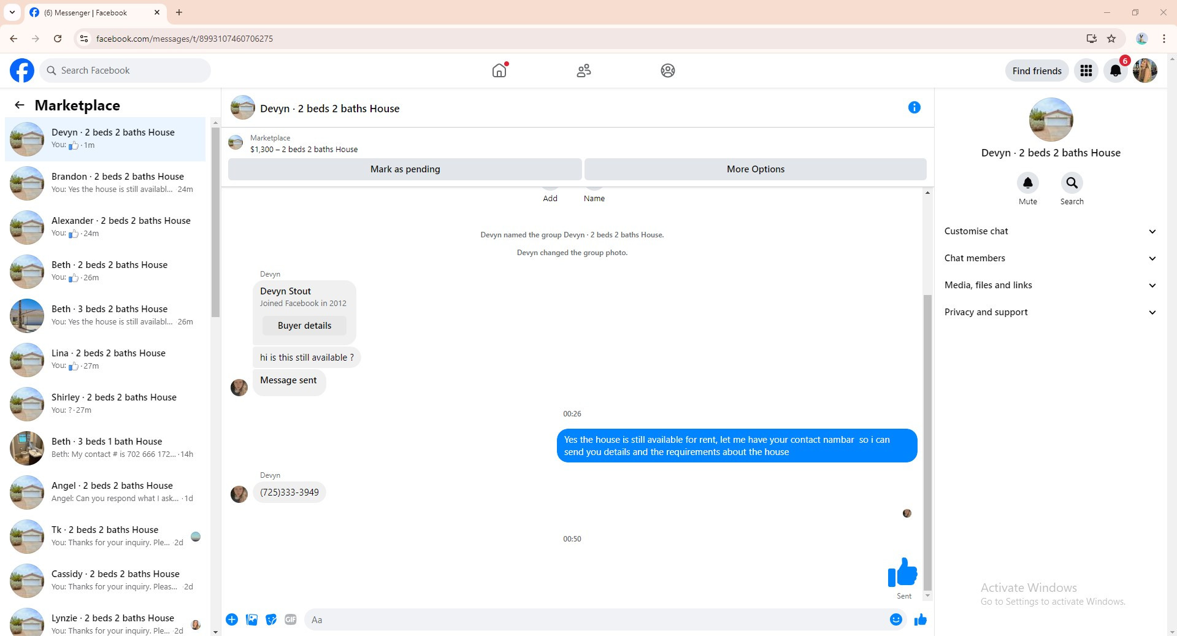Open the account profile picture menu
Screen dimensions: 1177x636
pos(1145,71)
